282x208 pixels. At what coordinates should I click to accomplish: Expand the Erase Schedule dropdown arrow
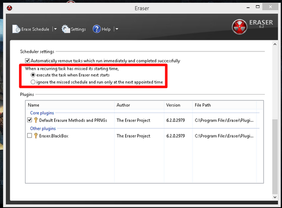coord(56,29)
